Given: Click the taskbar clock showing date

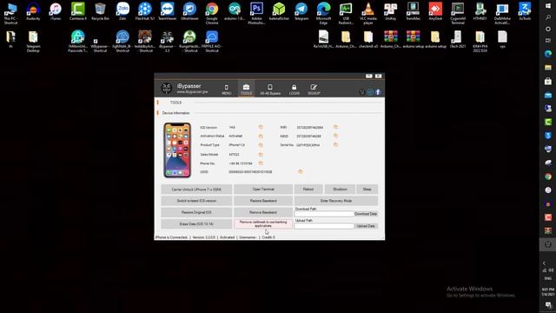Looking at the screenshot, I should (548, 292).
